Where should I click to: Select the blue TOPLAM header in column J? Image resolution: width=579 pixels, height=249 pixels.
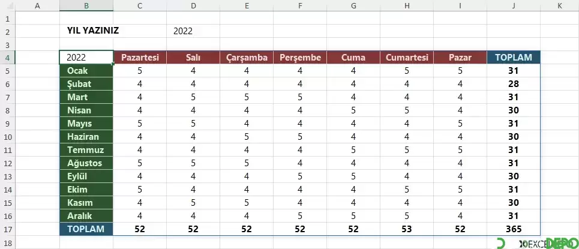[x=513, y=57]
